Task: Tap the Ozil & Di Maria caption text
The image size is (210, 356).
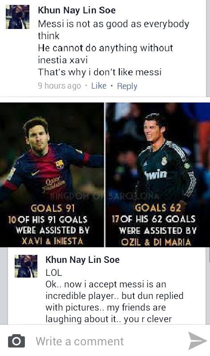Action: click(x=156, y=242)
